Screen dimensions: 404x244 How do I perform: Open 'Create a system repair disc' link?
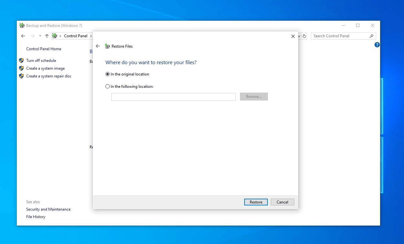click(49, 76)
